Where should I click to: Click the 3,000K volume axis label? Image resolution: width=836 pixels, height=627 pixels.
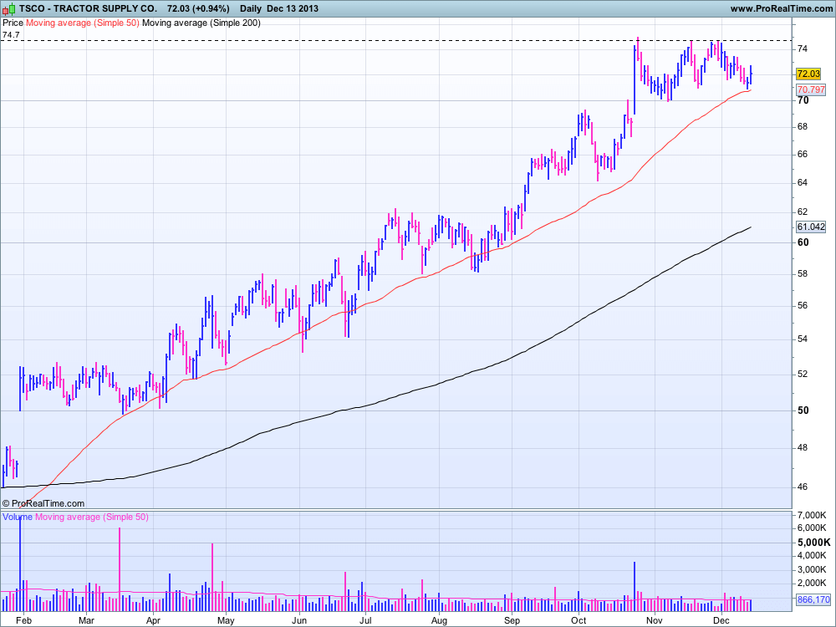pyautogui.click(x=812, y=570)
